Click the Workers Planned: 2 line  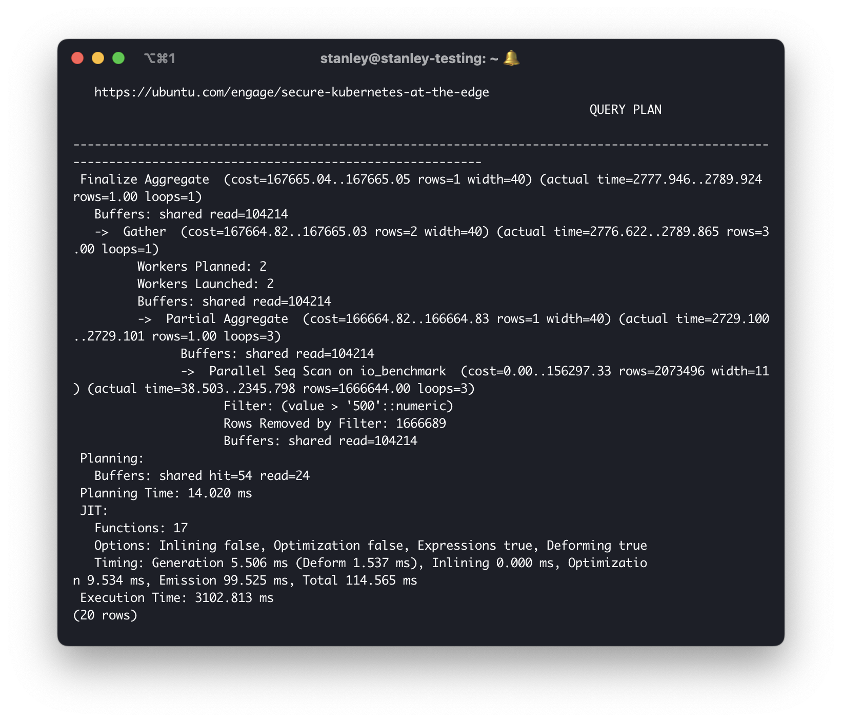(202, 267)
